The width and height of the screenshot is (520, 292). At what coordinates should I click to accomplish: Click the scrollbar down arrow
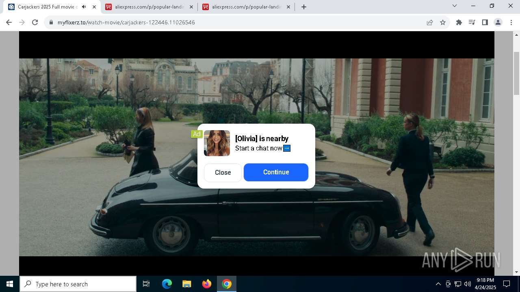(517, 272)
